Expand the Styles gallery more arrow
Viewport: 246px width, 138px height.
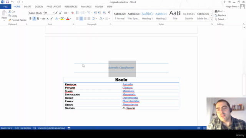(x=211, y=20)
